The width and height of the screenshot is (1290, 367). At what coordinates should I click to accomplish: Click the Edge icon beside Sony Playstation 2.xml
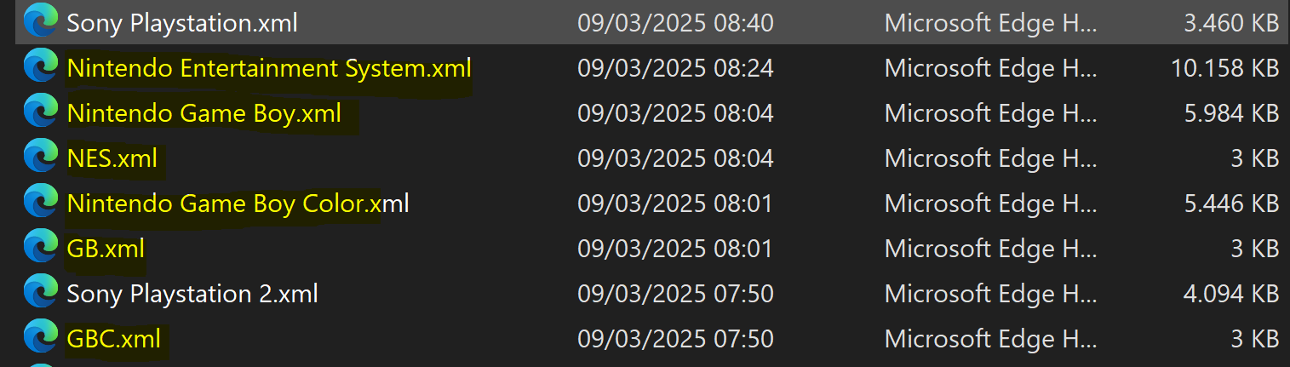point(40,294)
